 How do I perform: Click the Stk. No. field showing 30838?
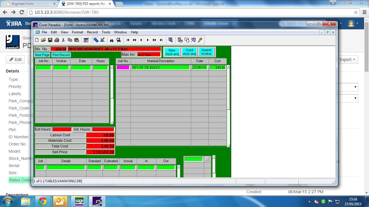[59, 49]
